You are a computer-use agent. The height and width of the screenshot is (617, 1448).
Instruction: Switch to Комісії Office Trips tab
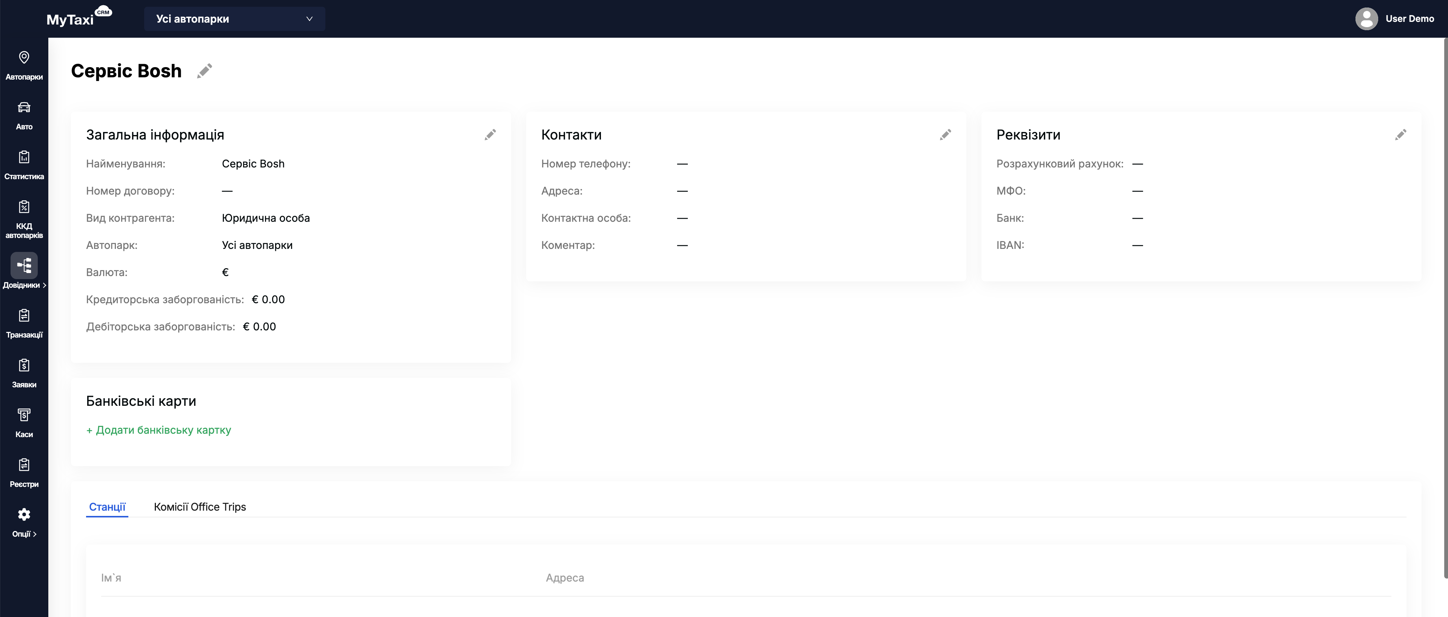(x=200, y=507)
